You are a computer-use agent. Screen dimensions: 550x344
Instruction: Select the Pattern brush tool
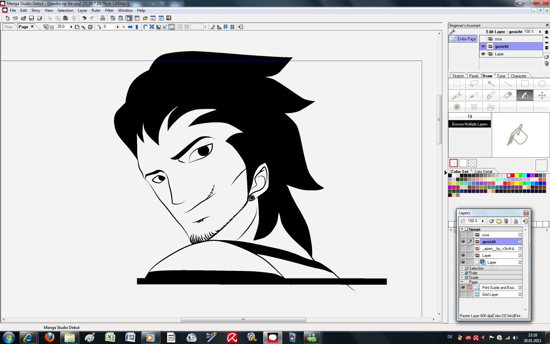tap(491, 95)
